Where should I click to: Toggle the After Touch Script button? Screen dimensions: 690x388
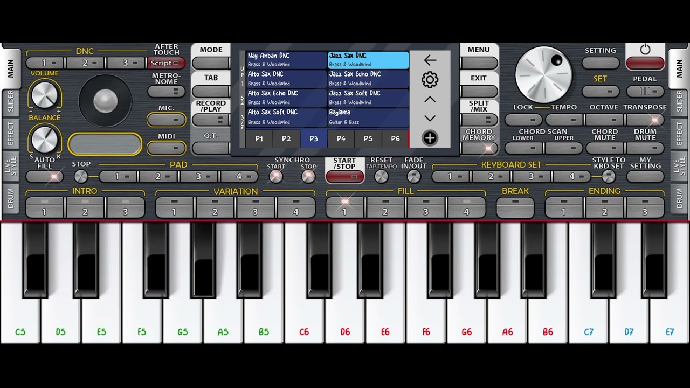[166, 63]
